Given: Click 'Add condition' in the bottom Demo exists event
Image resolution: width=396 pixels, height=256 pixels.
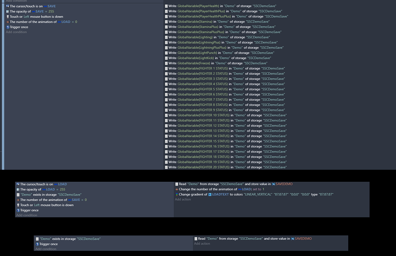Looking at the screenshot, I should pyautogui.click(x=46, y=249).
